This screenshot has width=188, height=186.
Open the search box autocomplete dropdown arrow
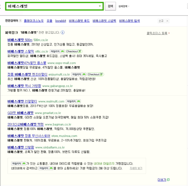100,6
